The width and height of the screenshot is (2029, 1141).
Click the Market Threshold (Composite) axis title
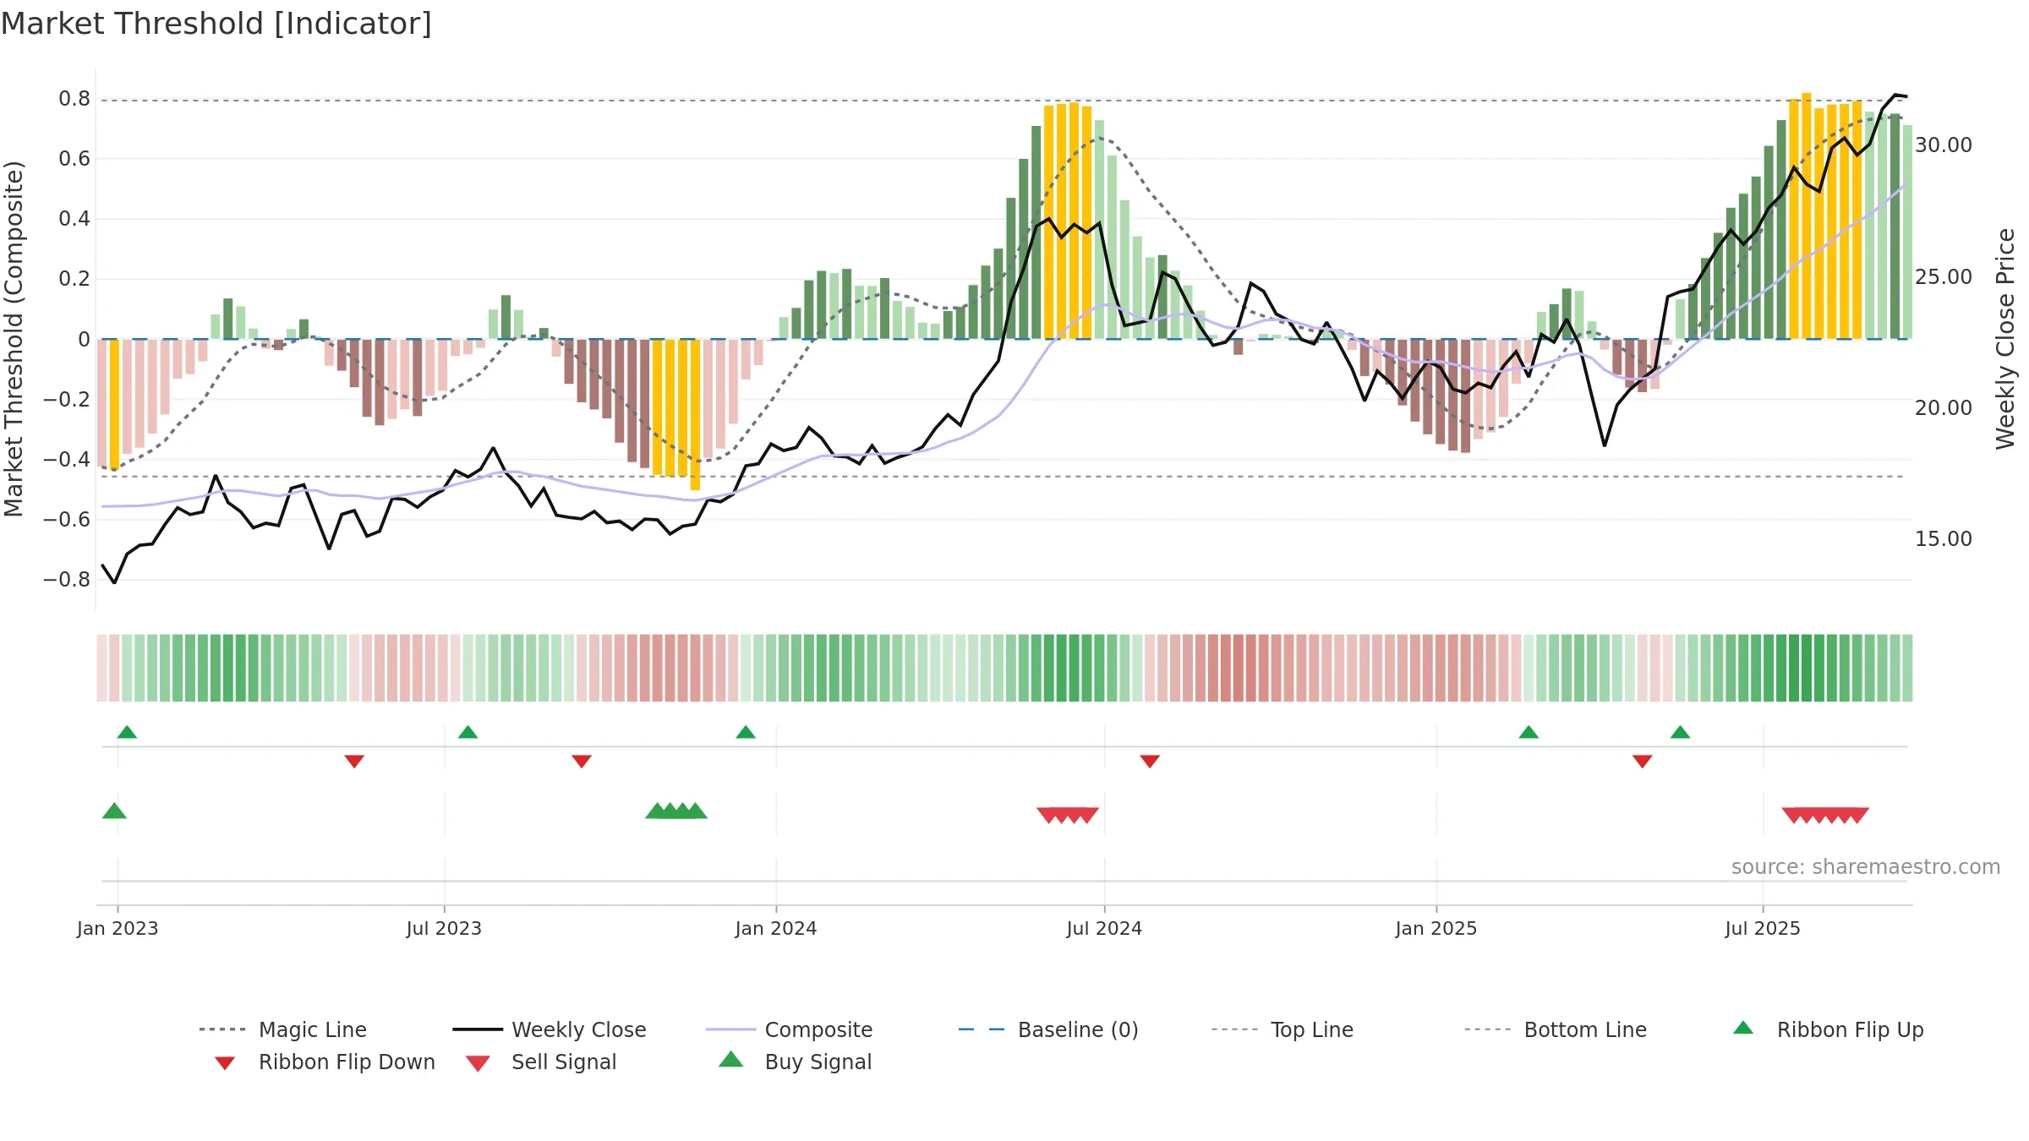[x=14, y=338]
